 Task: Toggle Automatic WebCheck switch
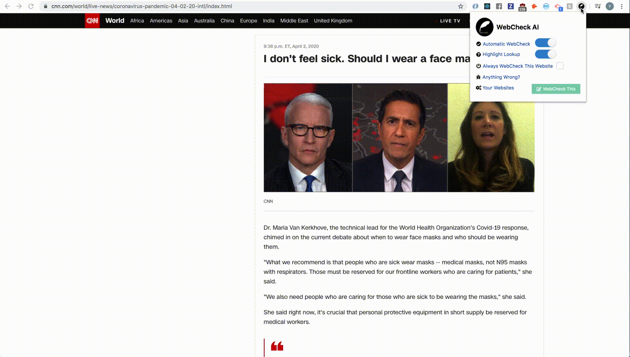pos(545,43)
